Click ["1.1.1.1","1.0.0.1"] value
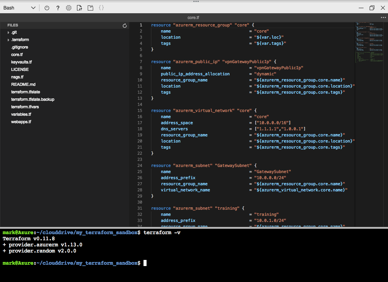The image size is (388, 282). pos(280,129)
